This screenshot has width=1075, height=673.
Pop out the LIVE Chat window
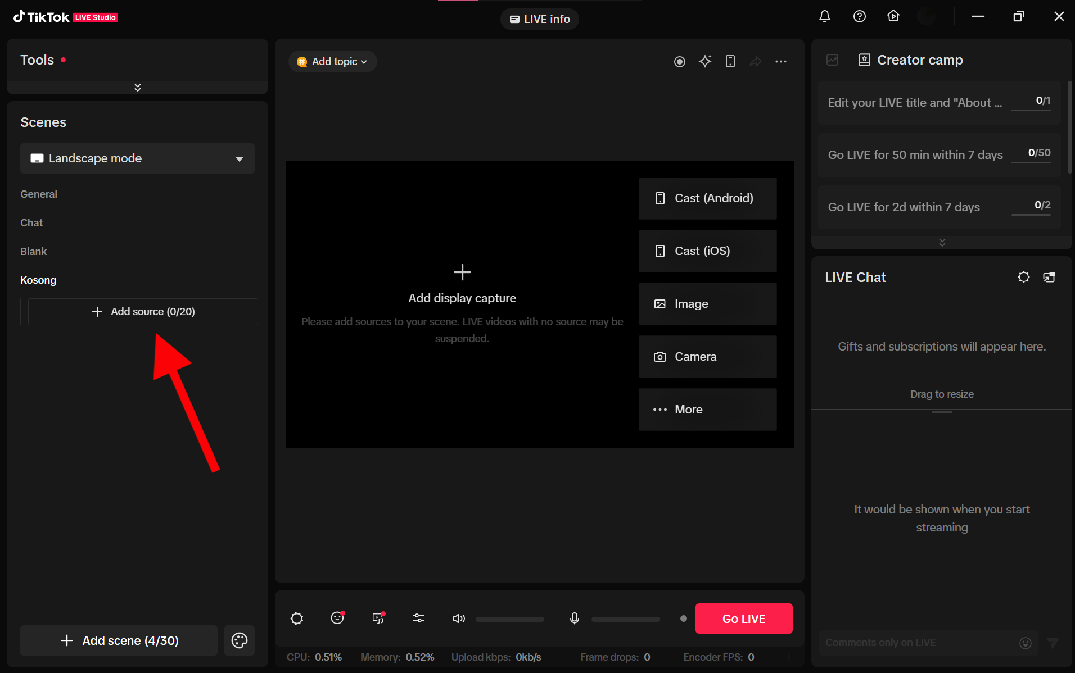(1049, 277)
